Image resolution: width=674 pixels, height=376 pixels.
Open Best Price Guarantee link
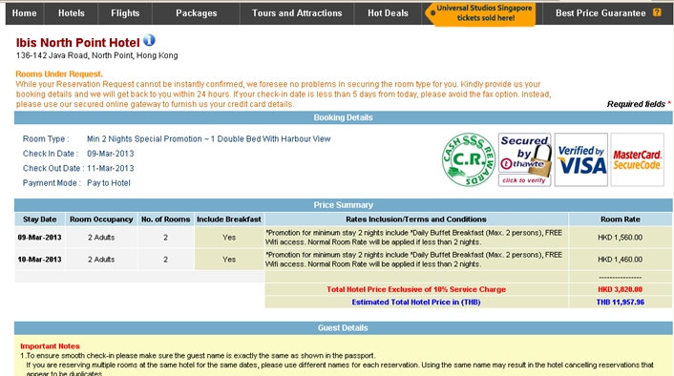pyautogui.click(x=600, y=13)
